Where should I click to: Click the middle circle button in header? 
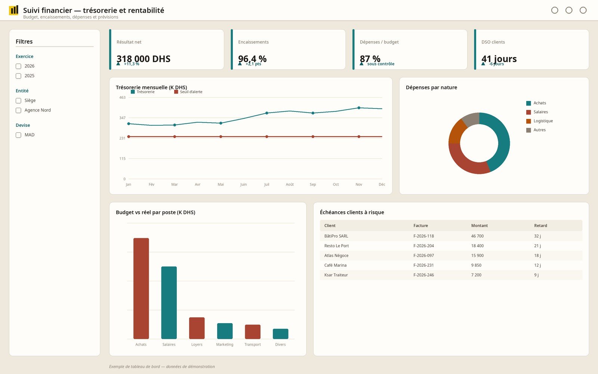point(569,10)
